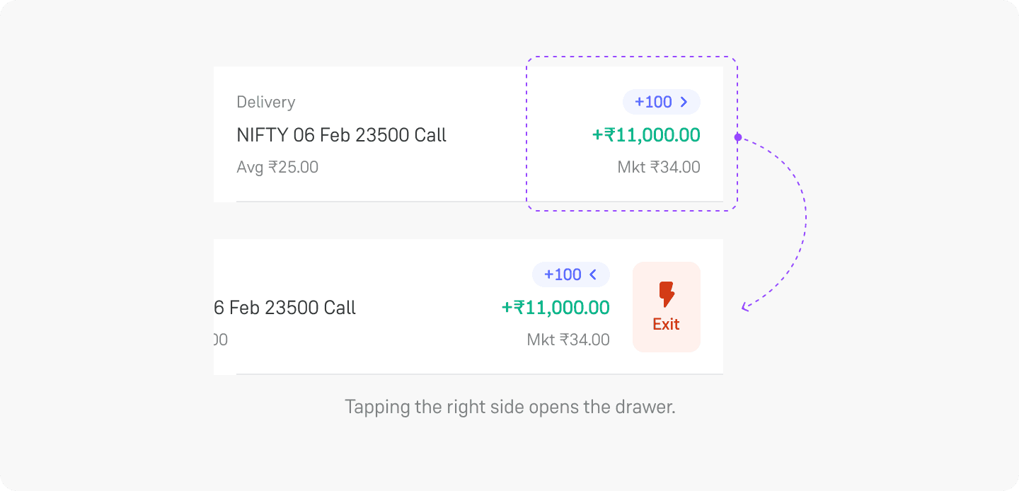The height and width of the screenshot is (491, 1019).
Task: Collapse drawer using the left chevron
Action: point(593,275)
